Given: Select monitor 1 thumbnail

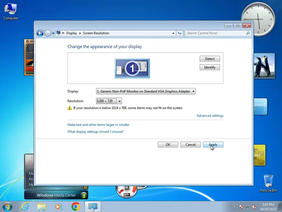Looking at the screenshot, I should click(x=132, y=68).
